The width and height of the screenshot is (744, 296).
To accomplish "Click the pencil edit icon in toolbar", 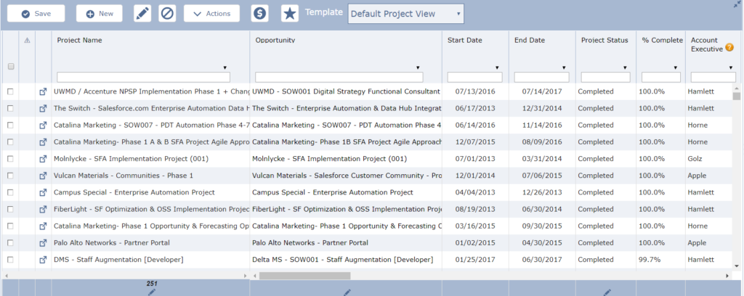I will [142, 14].
